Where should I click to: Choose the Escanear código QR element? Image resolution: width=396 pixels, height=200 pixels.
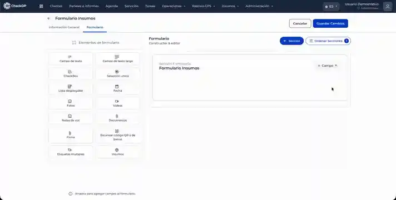(x=118, y=135)
